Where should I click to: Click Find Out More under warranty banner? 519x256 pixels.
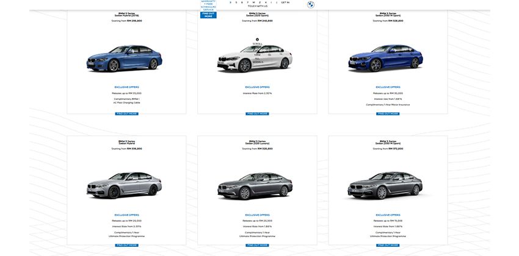point(208,15)
